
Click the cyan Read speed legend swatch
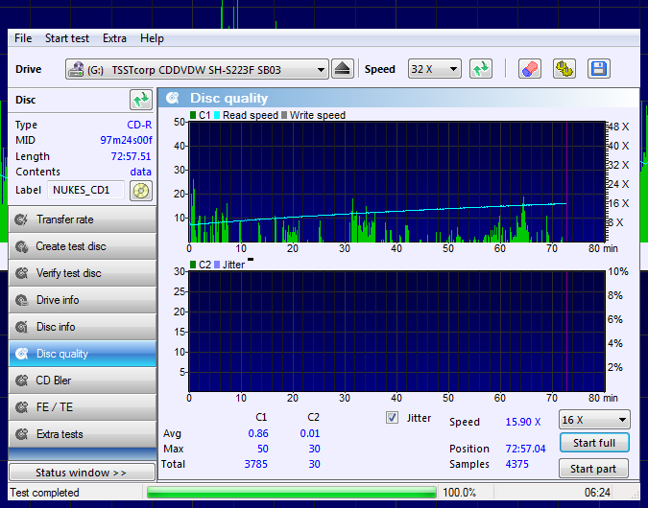[x=217, y=115]
